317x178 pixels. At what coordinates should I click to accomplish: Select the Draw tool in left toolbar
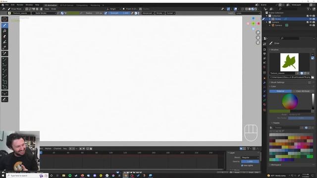(x=4, y=25)
